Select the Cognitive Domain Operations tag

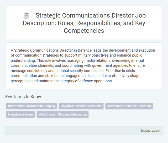pos(81,106)
